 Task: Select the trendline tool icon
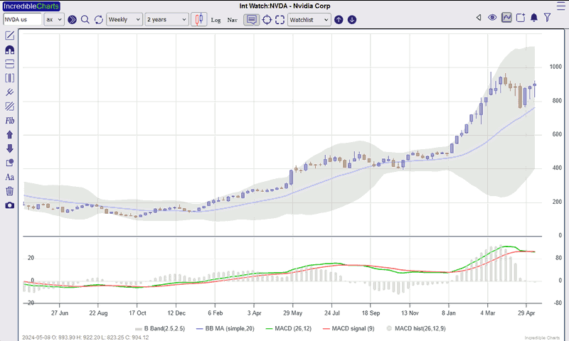[x=10, y=92]
